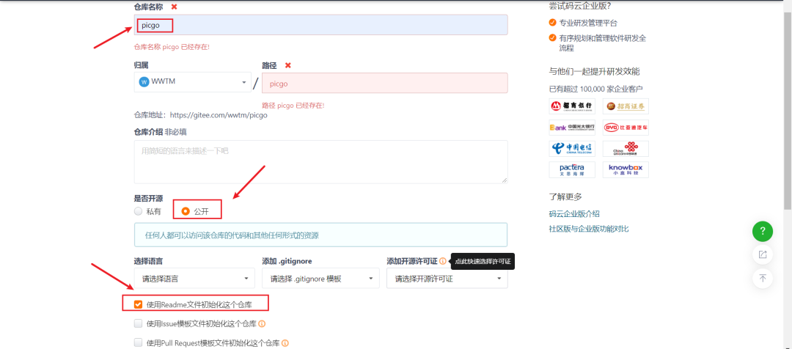This screenshot has height=349, width=792.
Task: Click the share external link floating icon
Action: tap(762, 254)
